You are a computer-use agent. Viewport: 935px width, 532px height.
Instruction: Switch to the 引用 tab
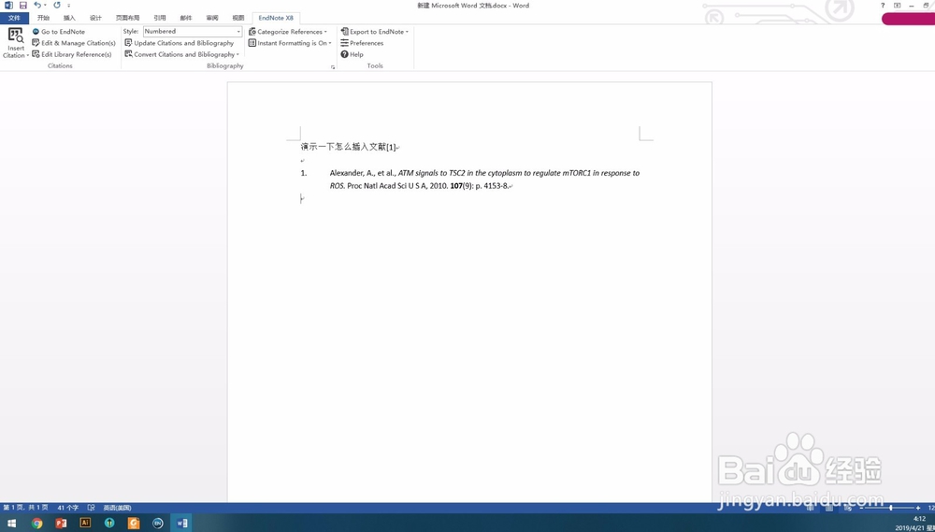pos(159,18)
